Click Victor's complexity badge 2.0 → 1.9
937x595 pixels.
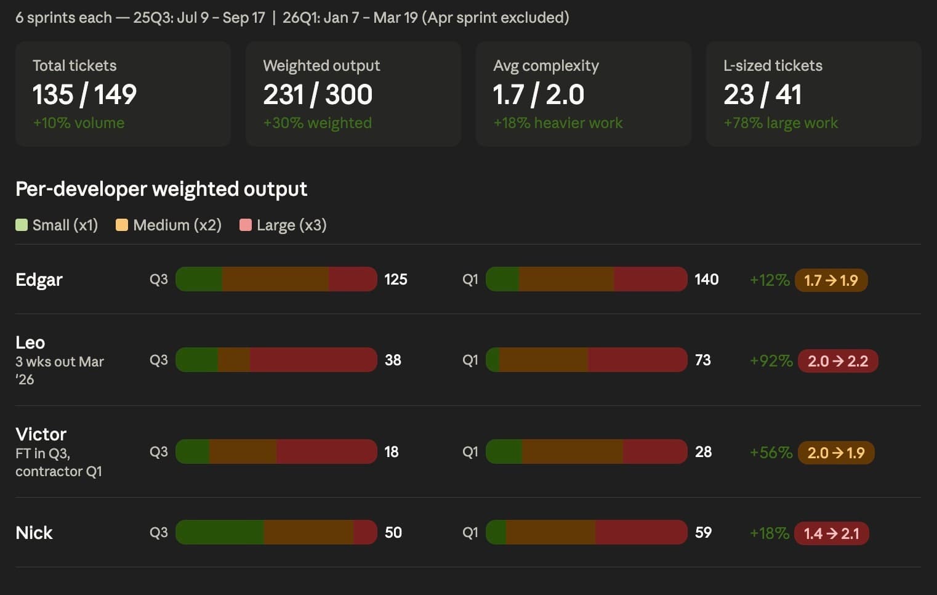(835, 453)
